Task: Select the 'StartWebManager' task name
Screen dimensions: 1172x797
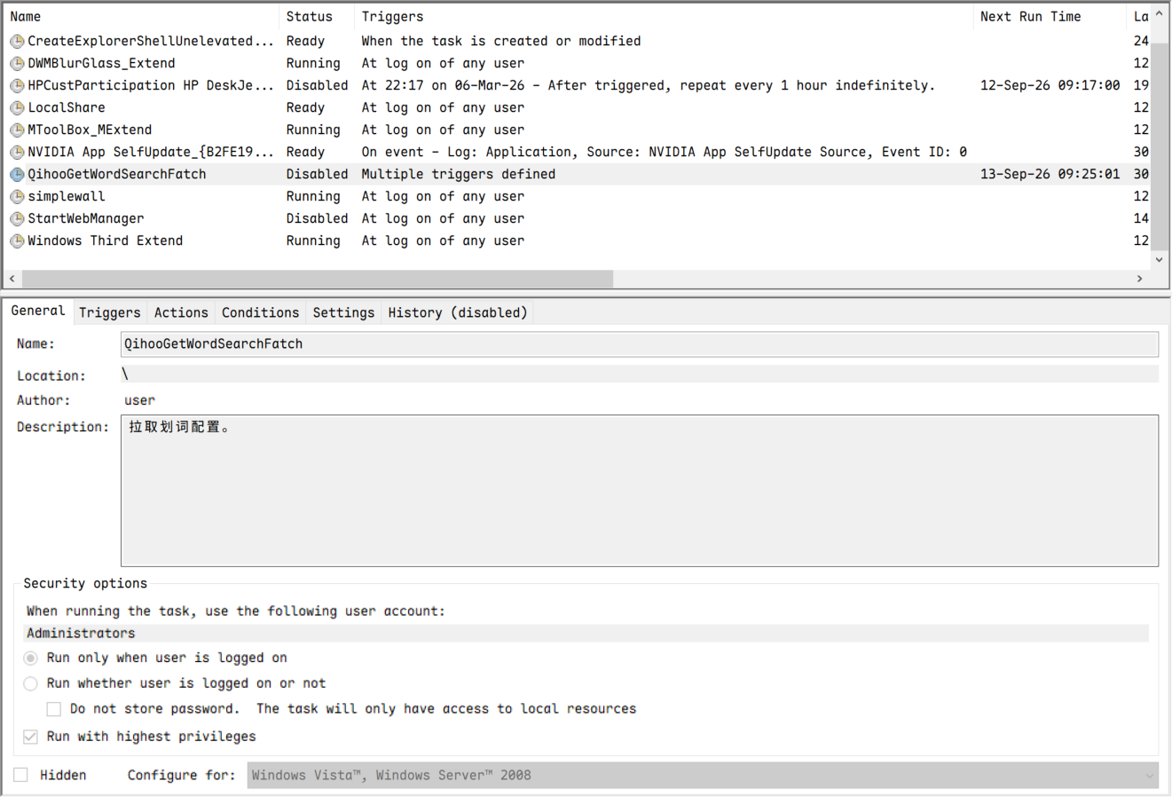Action: tap(86, 218)
